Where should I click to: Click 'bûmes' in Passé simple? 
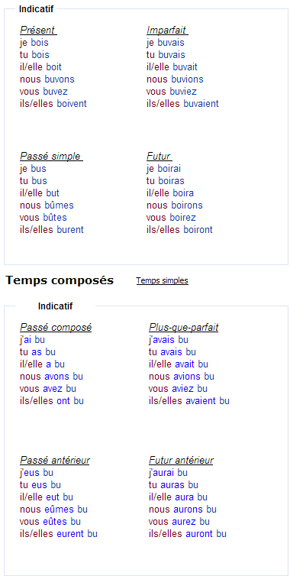point(59,205)
